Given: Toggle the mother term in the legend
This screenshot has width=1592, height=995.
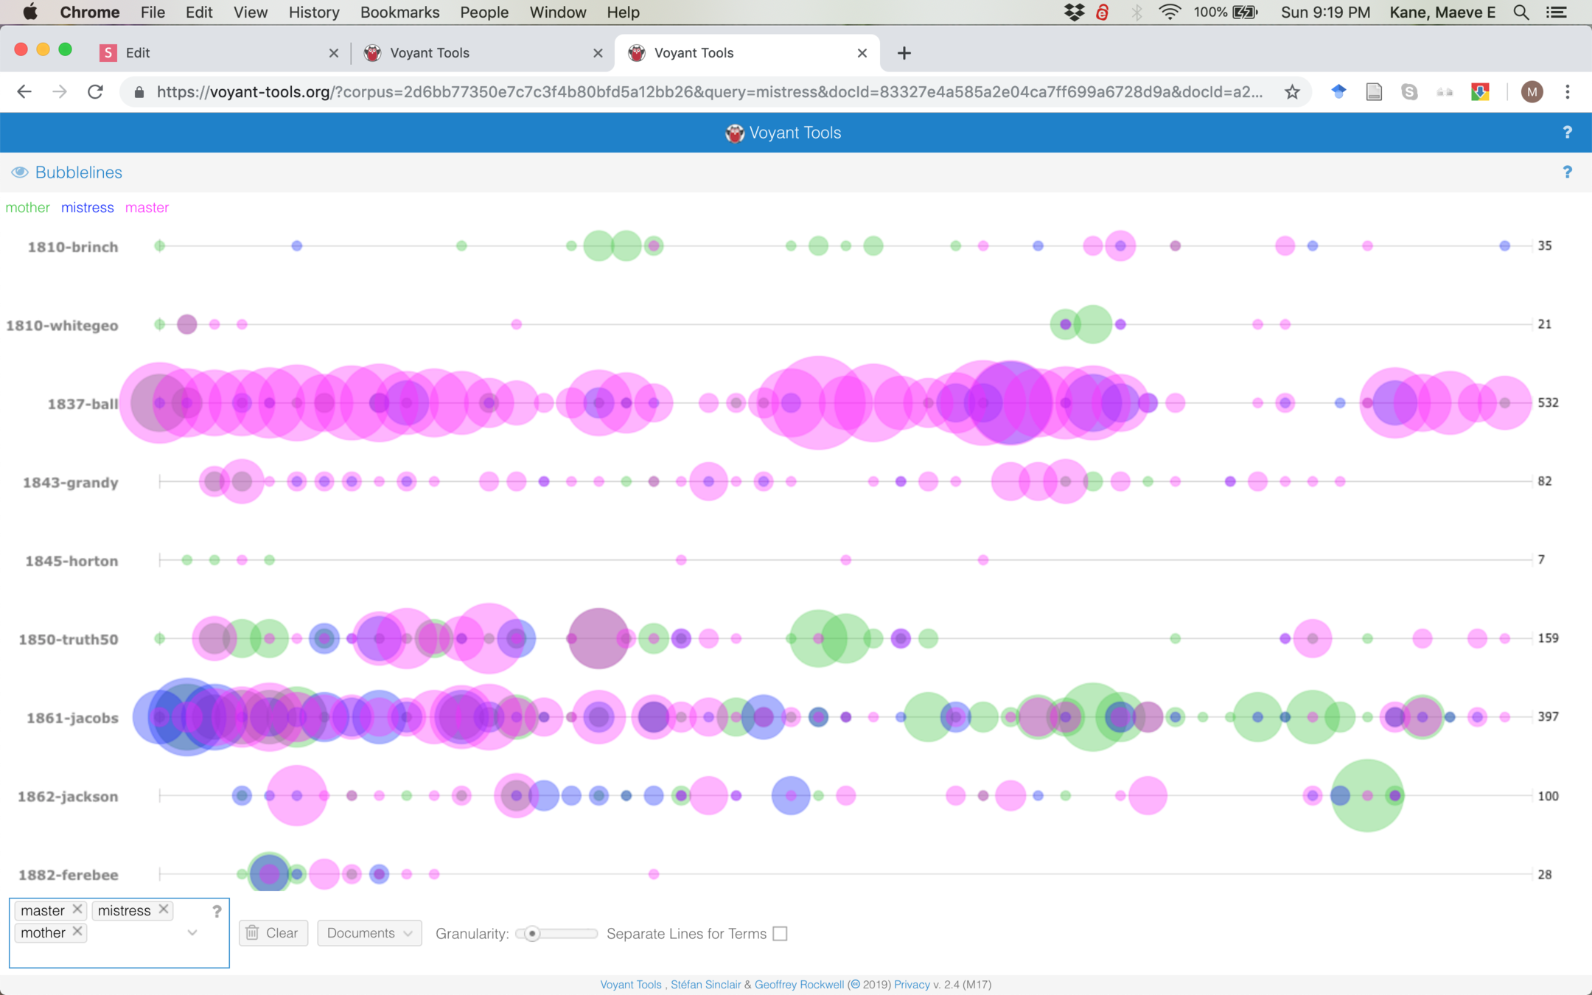Looking at the screenshot, I should [x=27, y=208].
